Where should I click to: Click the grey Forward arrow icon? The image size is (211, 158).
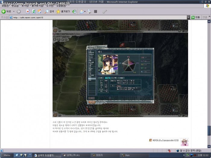click(x=19, y=11)
